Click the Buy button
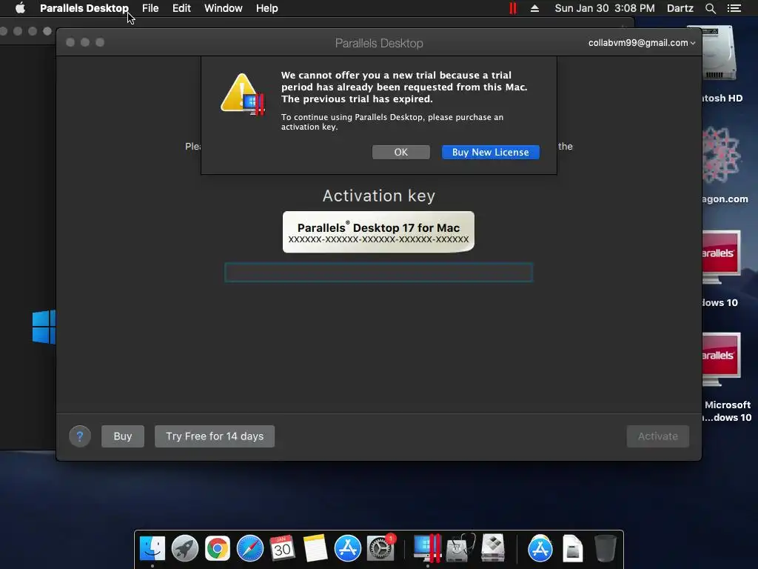 point(123,436)
